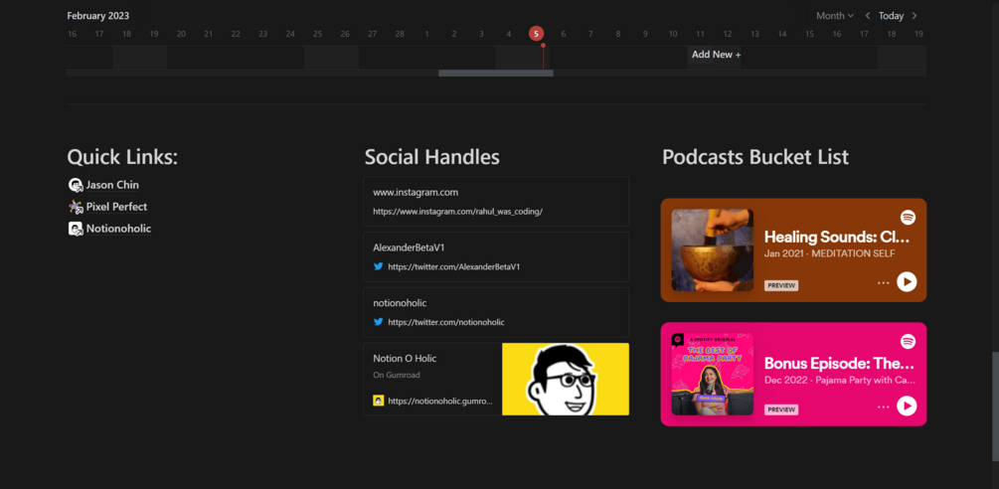Go to previous timeline period arrow
Image resolution: width=999 pixels, height=489 pixels.
tap(867, 16)
